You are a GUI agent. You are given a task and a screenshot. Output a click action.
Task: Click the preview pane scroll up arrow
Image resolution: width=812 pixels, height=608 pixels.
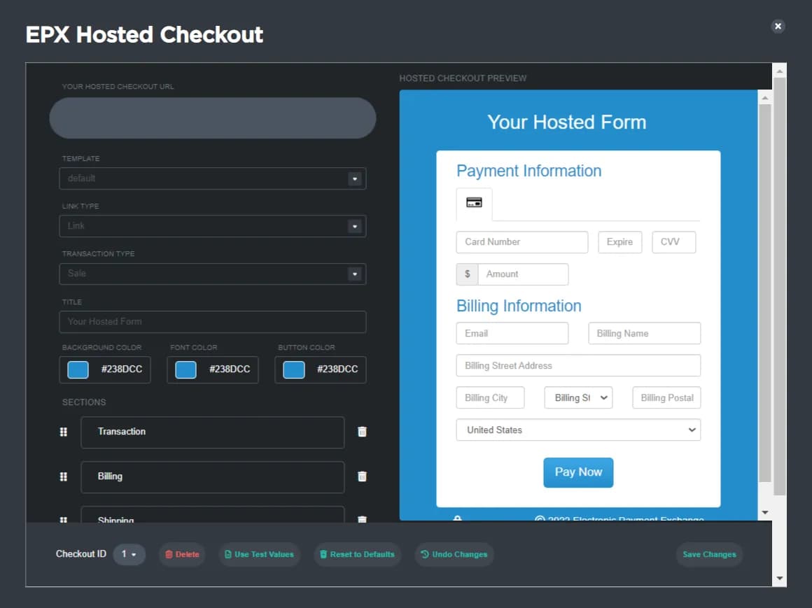[764, 97]
